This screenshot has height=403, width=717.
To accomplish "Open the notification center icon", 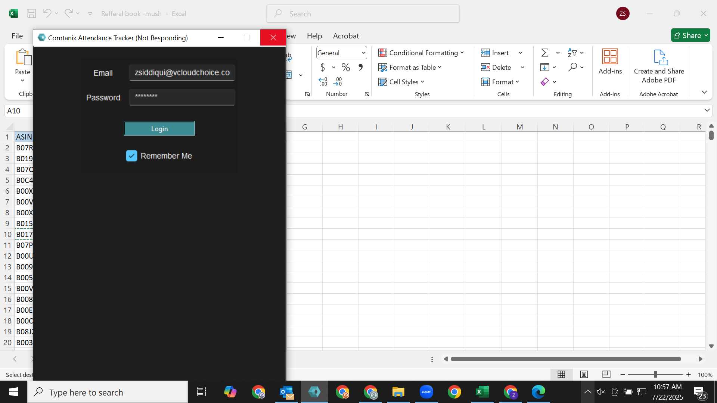I will pyautogui.click(x=700, y=392).
